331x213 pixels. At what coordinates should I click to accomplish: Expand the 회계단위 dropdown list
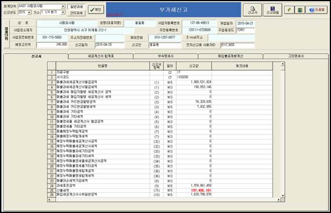pos(63,6)
